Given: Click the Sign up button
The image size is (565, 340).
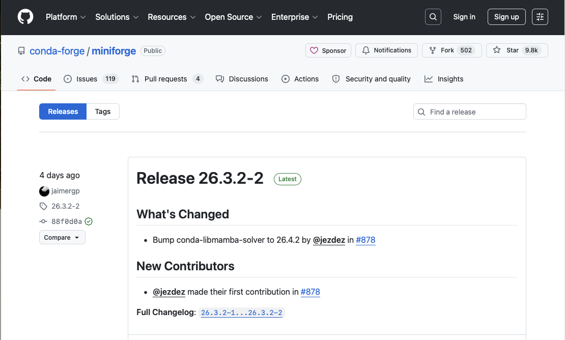Looking at the screenshot, I should click(x=506, y=17).
